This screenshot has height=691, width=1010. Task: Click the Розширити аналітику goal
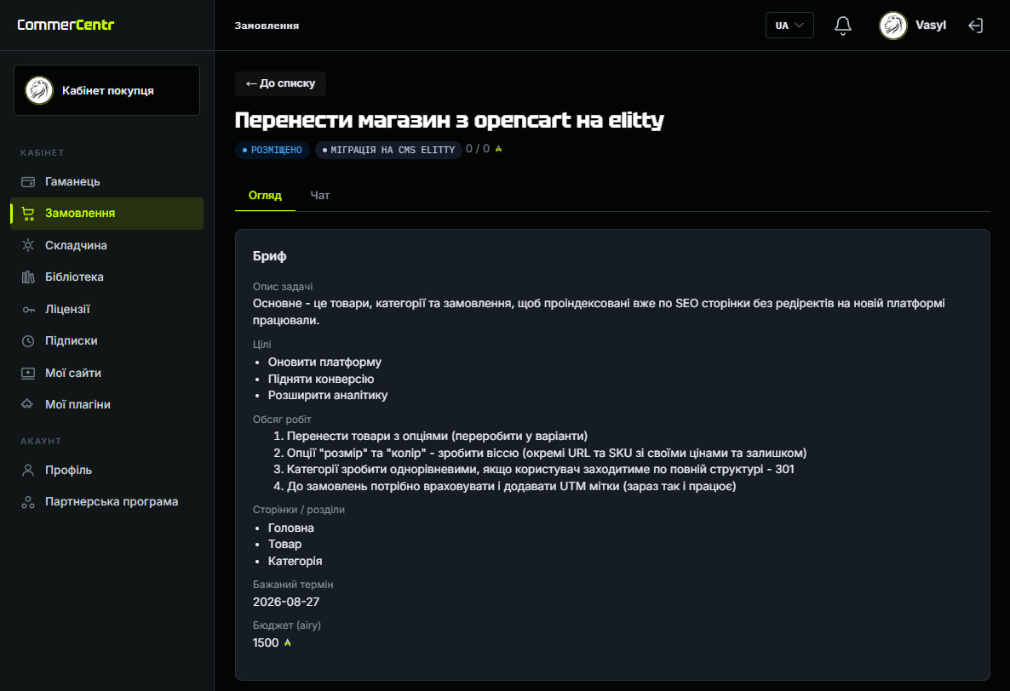(328, 395)
